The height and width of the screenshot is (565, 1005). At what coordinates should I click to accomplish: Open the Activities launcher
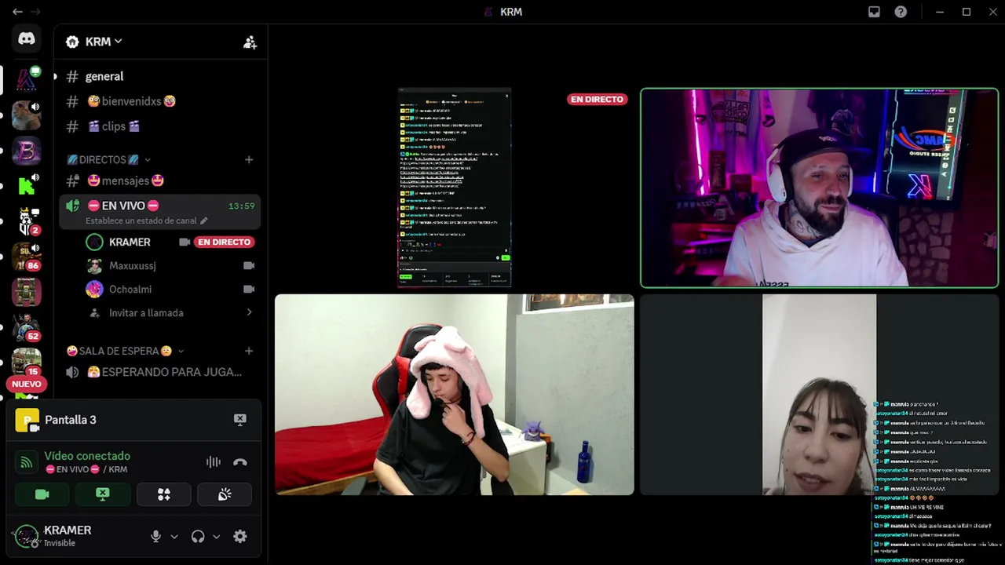pos(164,494)
